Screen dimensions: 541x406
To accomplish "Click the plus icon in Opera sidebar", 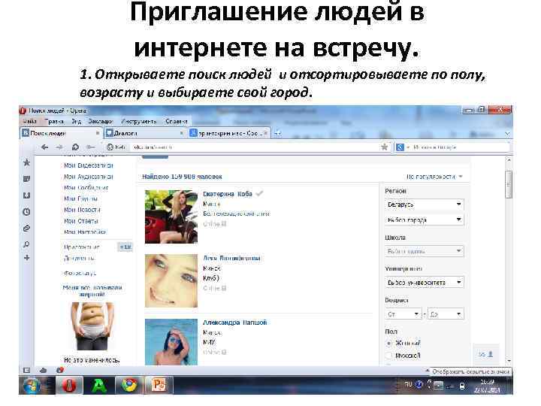I will [x=26, y=258].
